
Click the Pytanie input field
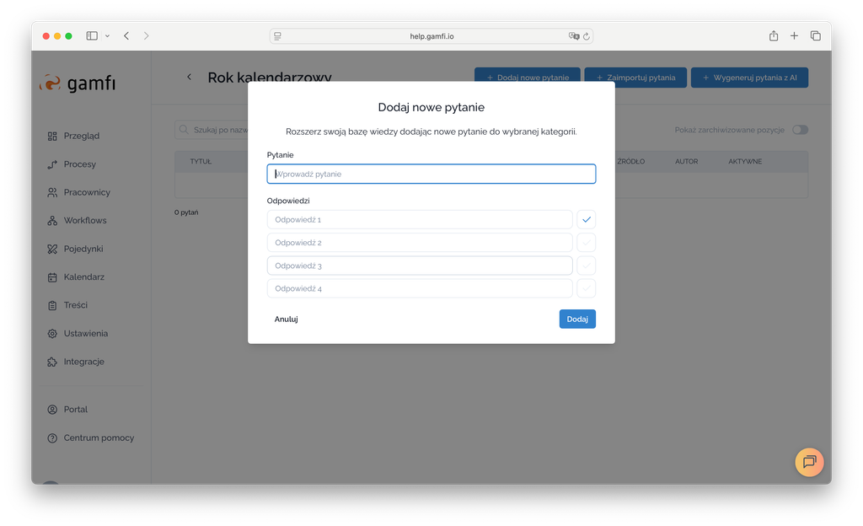click(x=431, y=174)
